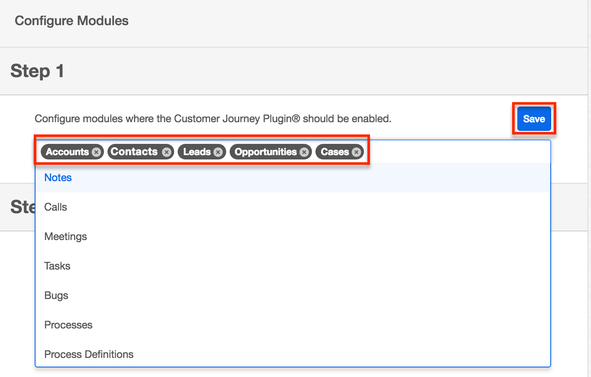Click the Cases tag label

pos(335,152)
